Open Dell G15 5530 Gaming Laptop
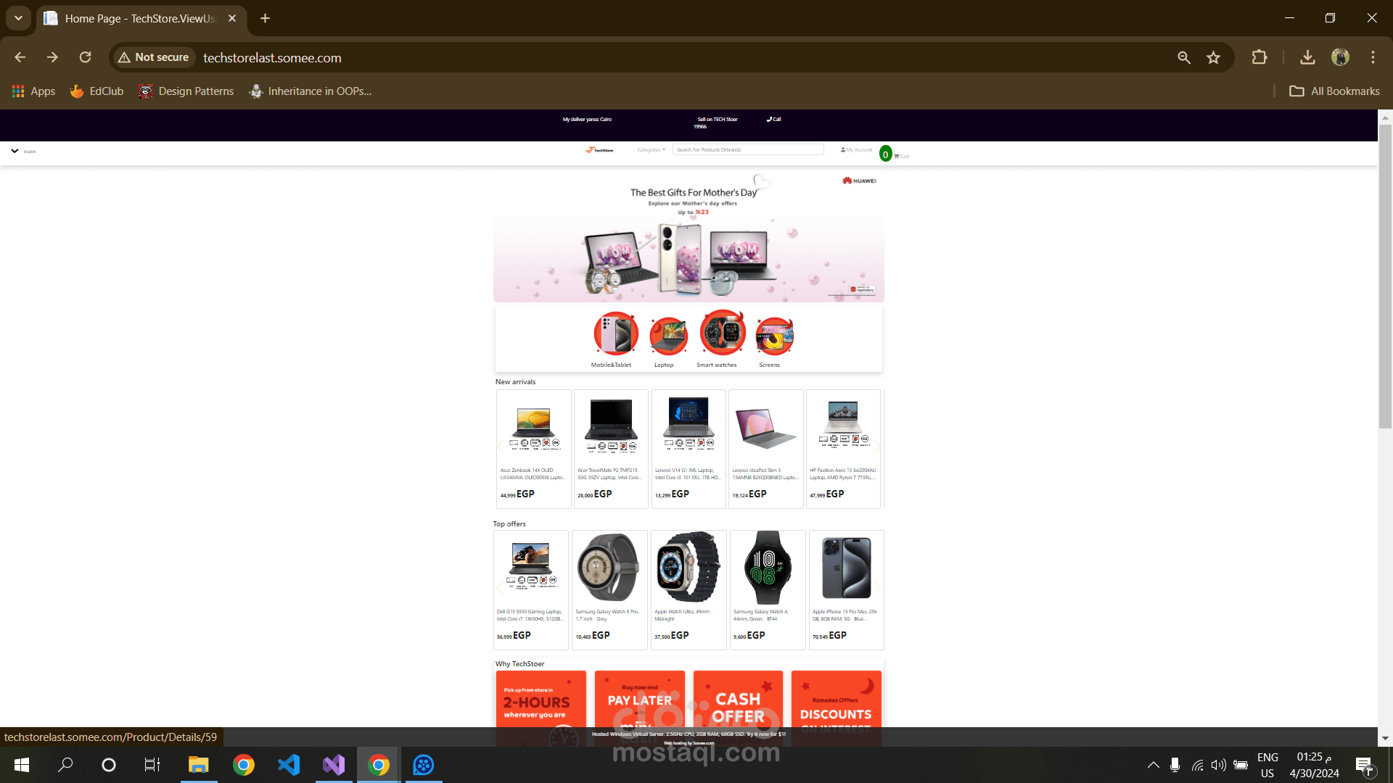The image size is (1393, 783). click(531, 589)
